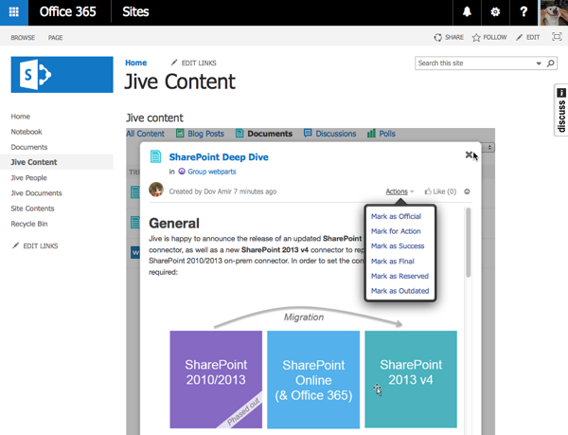Select Jive Content in the left navigation
The width and height of the screenshot is (568, 435).
pos(34,162)
